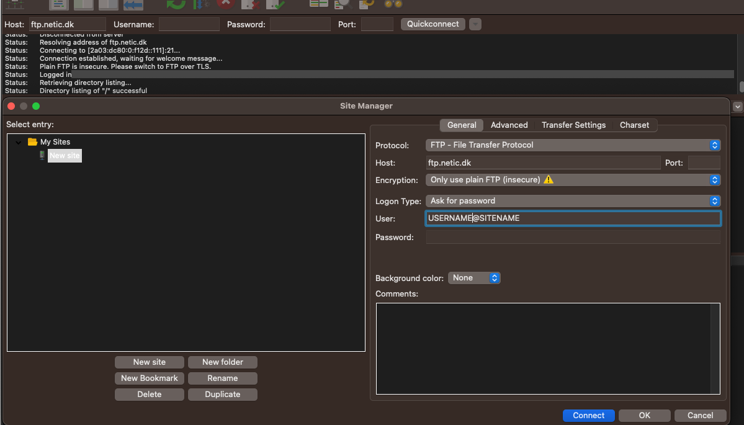Viewport: 744px width, 425px height.
Task: Click the 'Retrieving directory listing...' log line
Action: coord(86,83)
